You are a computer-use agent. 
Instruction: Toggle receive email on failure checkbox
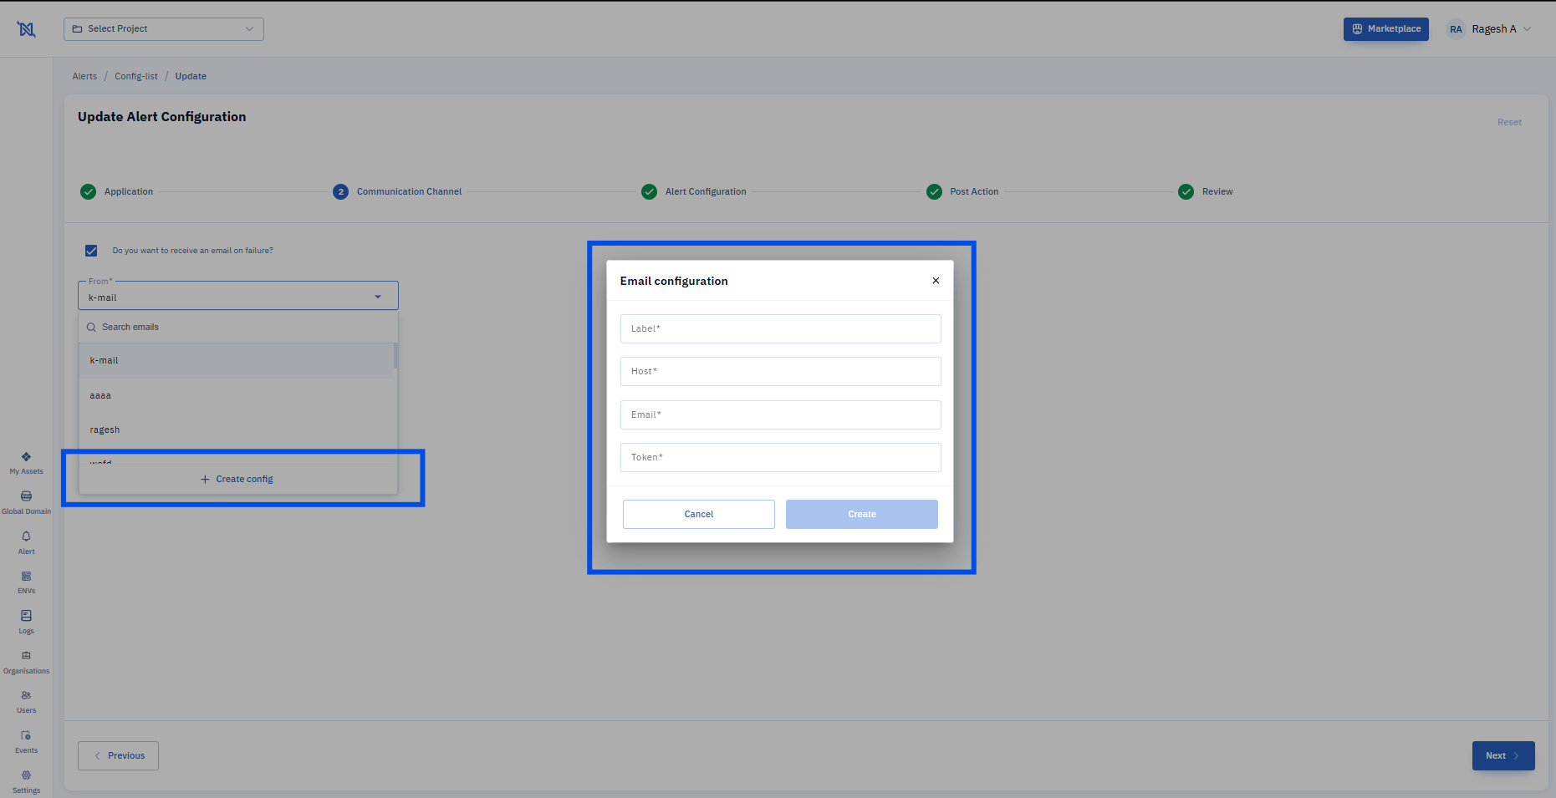click(x=91, y=251)
